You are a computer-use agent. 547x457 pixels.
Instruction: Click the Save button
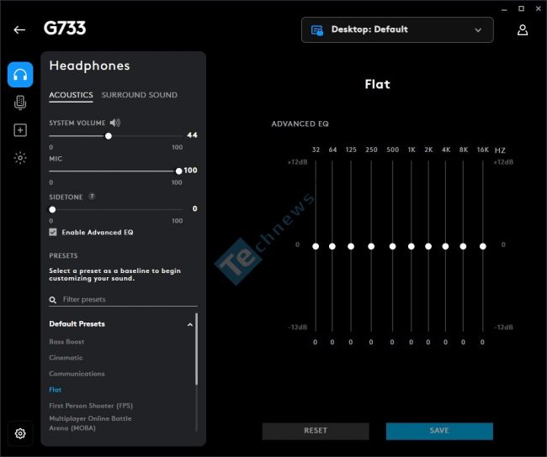tap(439, 431)
